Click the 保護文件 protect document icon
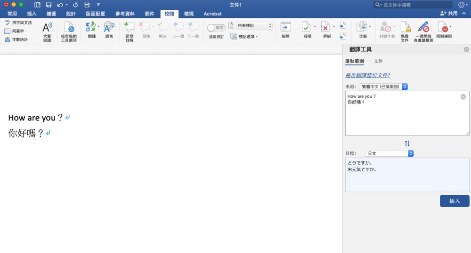The width and height of the screenshot is (471, 253). pos(405,28)
